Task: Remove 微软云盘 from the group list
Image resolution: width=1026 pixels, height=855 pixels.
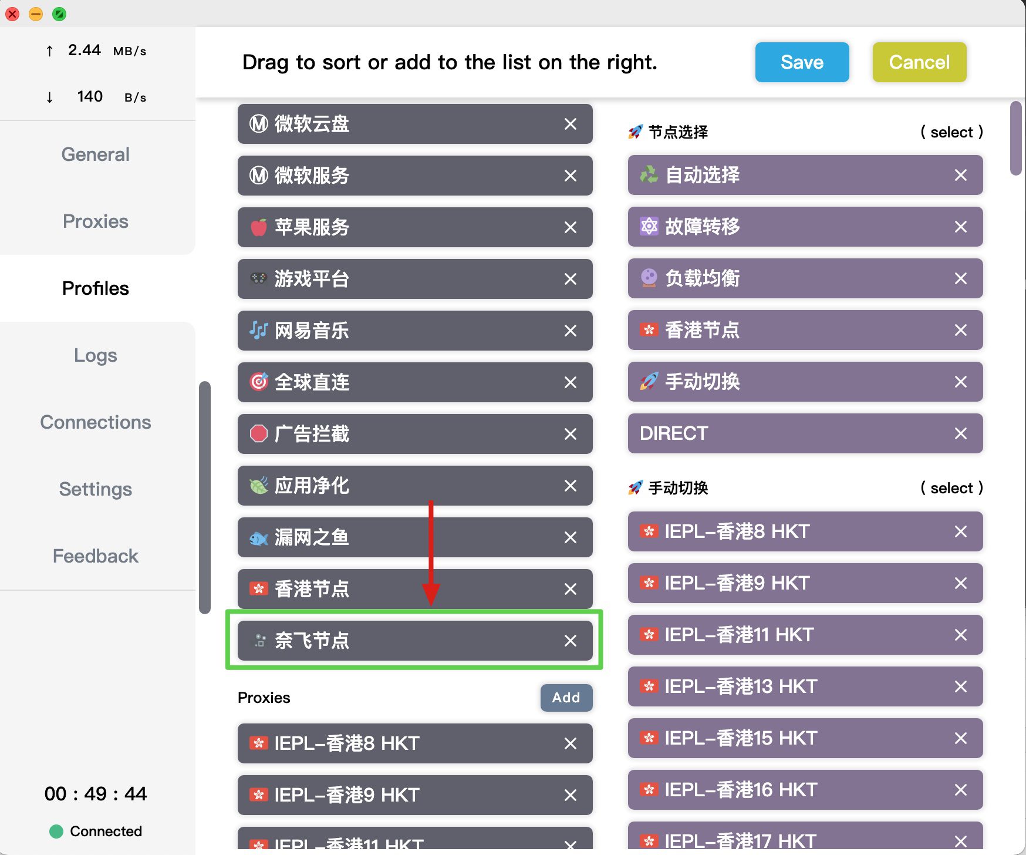Action: (x=570, y=124)
